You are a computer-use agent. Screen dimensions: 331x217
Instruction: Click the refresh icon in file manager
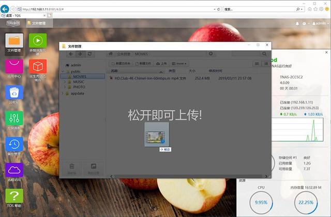89,54
